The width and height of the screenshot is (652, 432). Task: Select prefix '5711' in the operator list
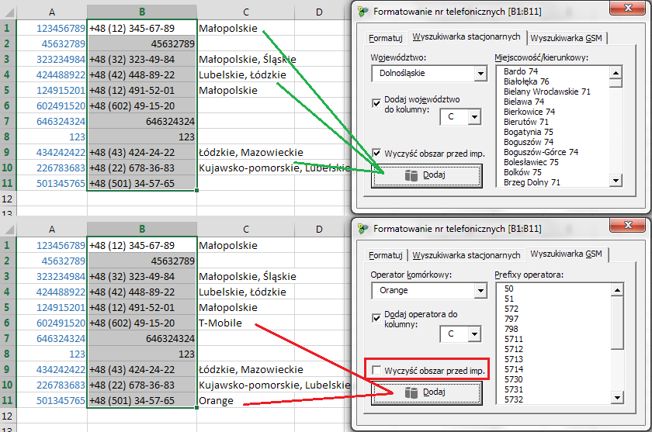(514, 339)
